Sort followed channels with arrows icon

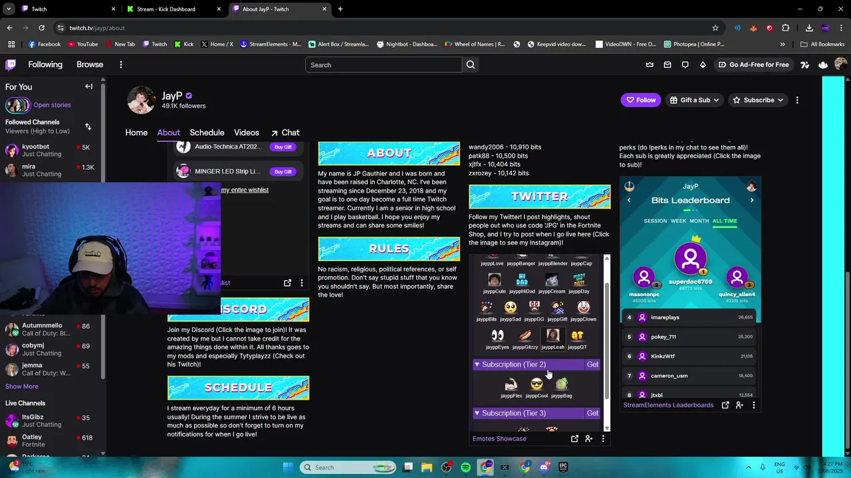coord(88,126)
